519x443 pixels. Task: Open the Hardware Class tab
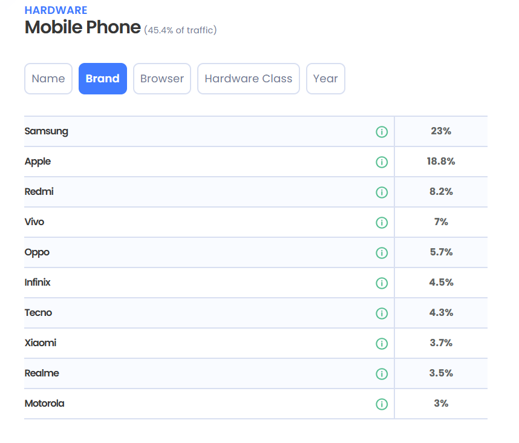[249, 79]
